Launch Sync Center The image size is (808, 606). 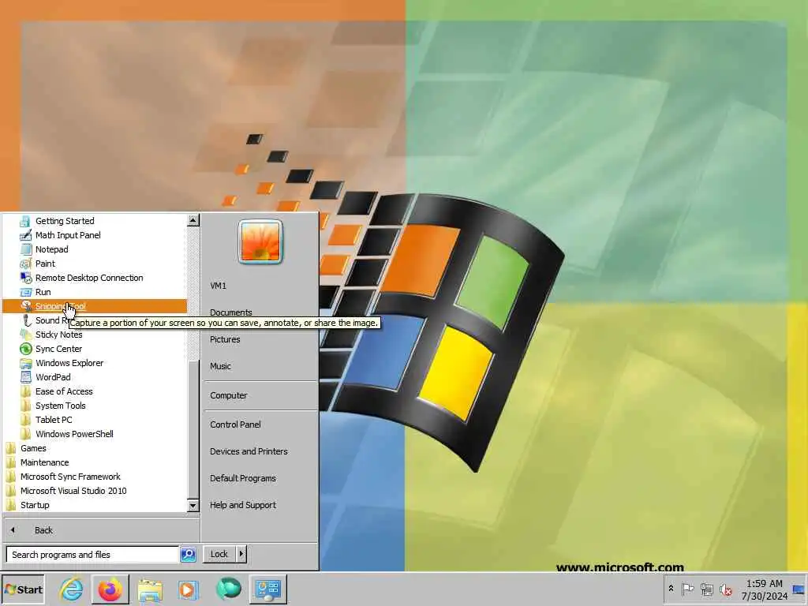point(58,349)
